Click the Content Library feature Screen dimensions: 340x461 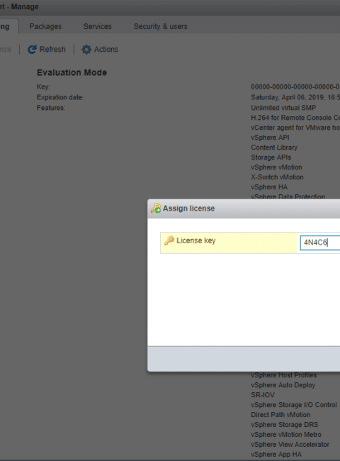tap(274, 148)
